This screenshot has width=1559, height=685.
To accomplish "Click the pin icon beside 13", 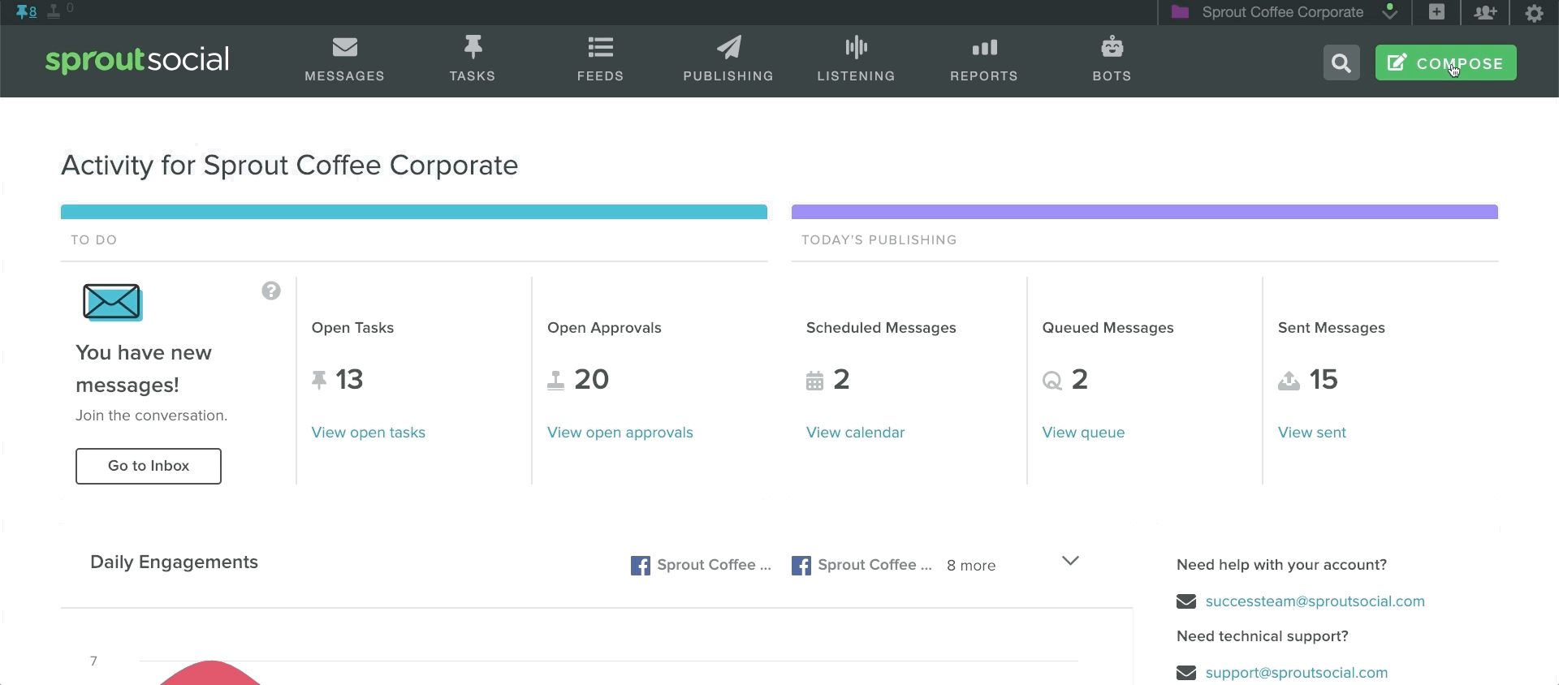I will pos(319,380).
